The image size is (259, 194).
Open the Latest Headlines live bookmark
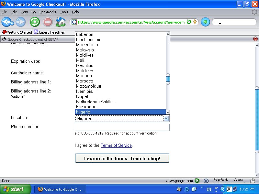[x=49, y=32]
